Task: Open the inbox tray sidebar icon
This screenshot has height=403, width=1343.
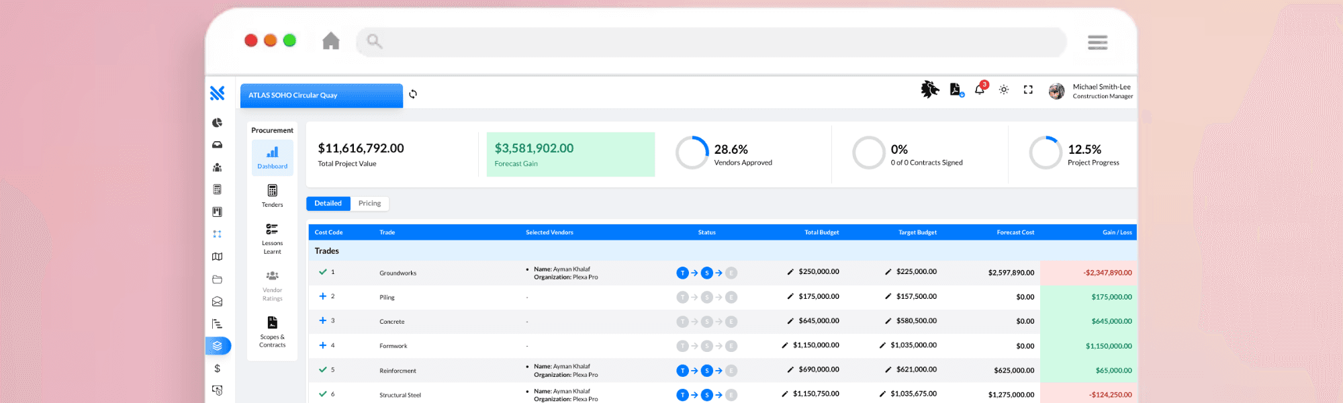Action: (217, 145)
